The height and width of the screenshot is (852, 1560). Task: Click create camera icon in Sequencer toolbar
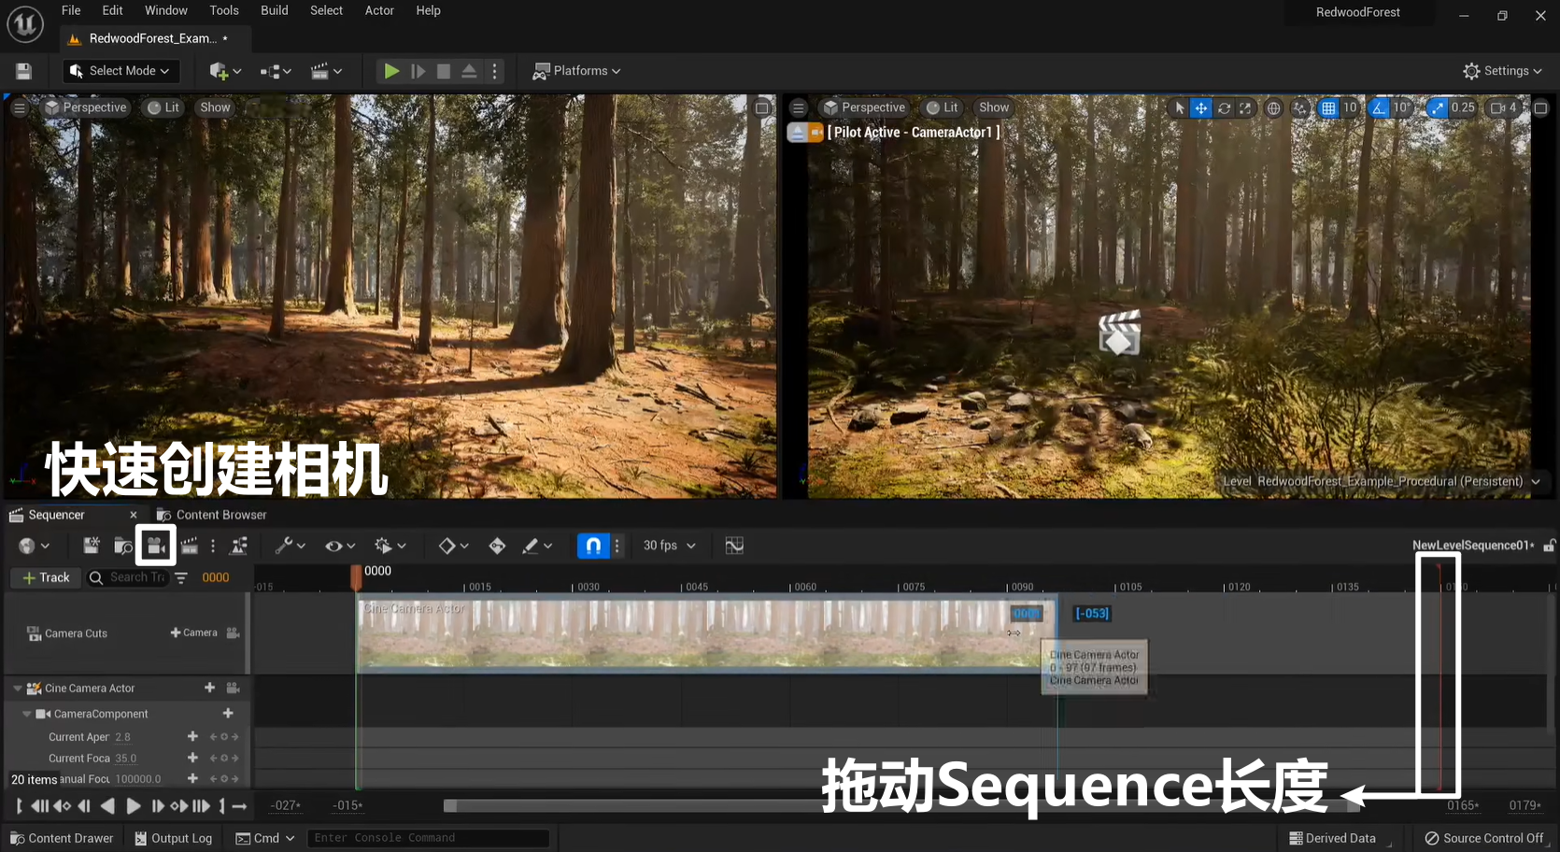tap(156, 546)
